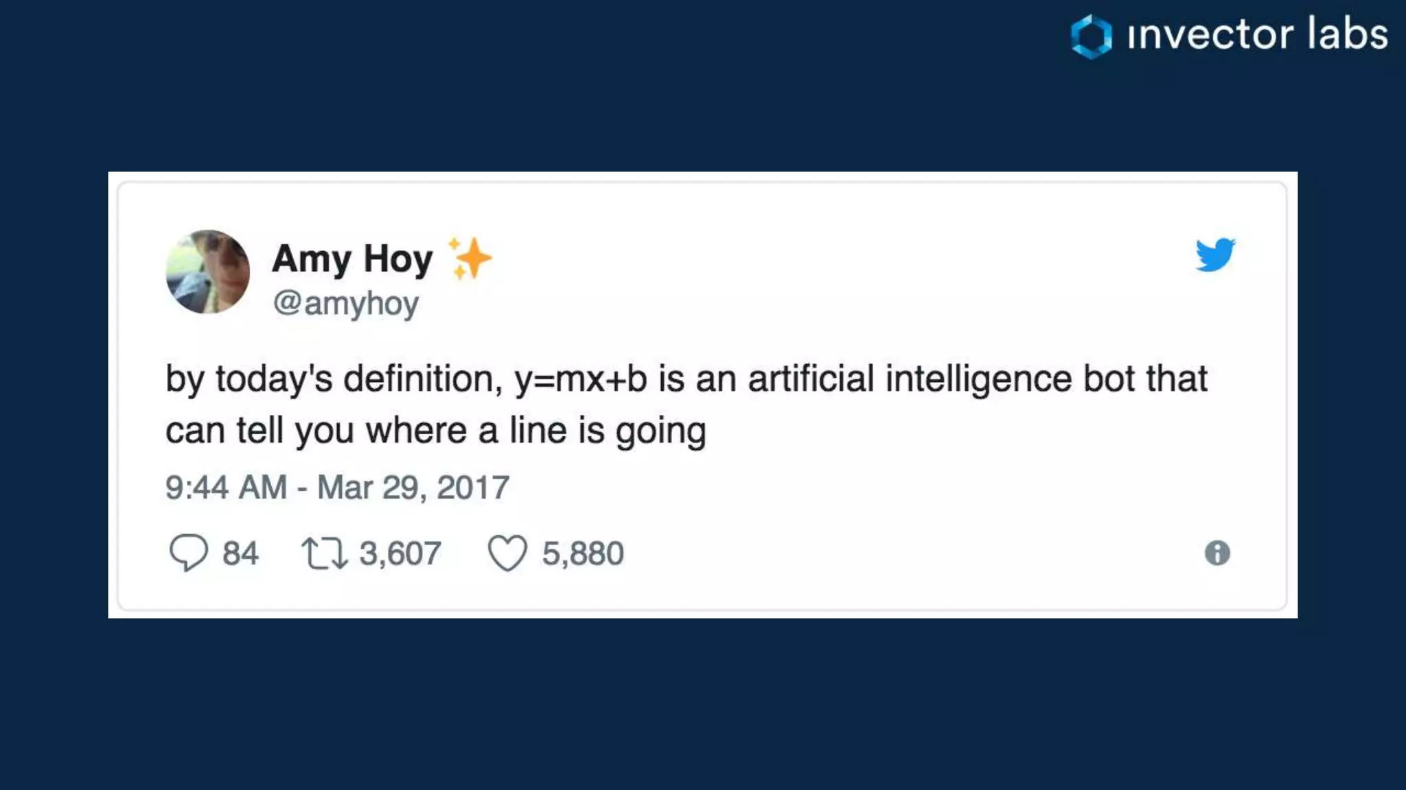The height and width of the screenshot is (790, 1406).
Task: Click the sparkle emoji beside Amy Hoy
Action: tap(470, 258)
